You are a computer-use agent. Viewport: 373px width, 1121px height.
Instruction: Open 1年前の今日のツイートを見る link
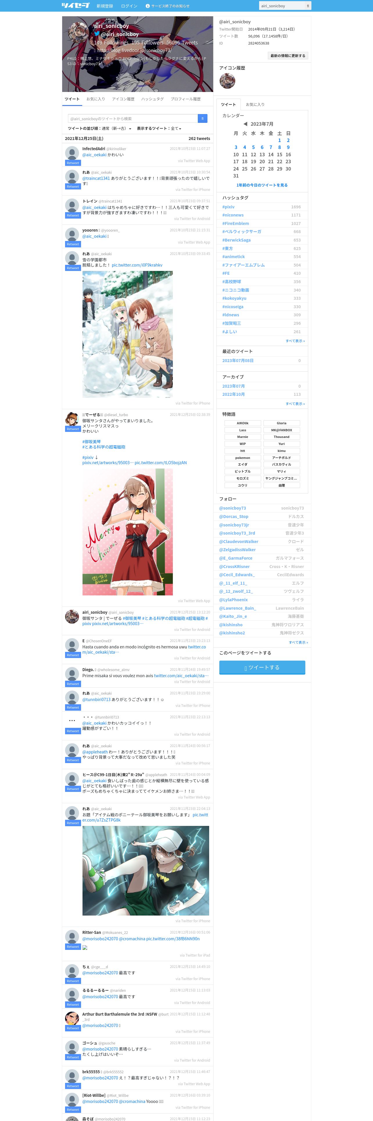(262, 185)
